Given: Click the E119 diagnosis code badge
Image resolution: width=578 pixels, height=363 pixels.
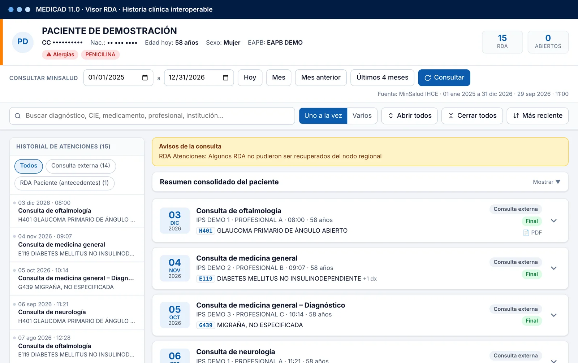Looking at the screenshot, I should pyautogui.click(x=206, y=279).
